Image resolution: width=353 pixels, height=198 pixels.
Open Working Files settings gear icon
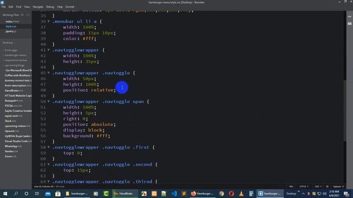tap(22, 15)
